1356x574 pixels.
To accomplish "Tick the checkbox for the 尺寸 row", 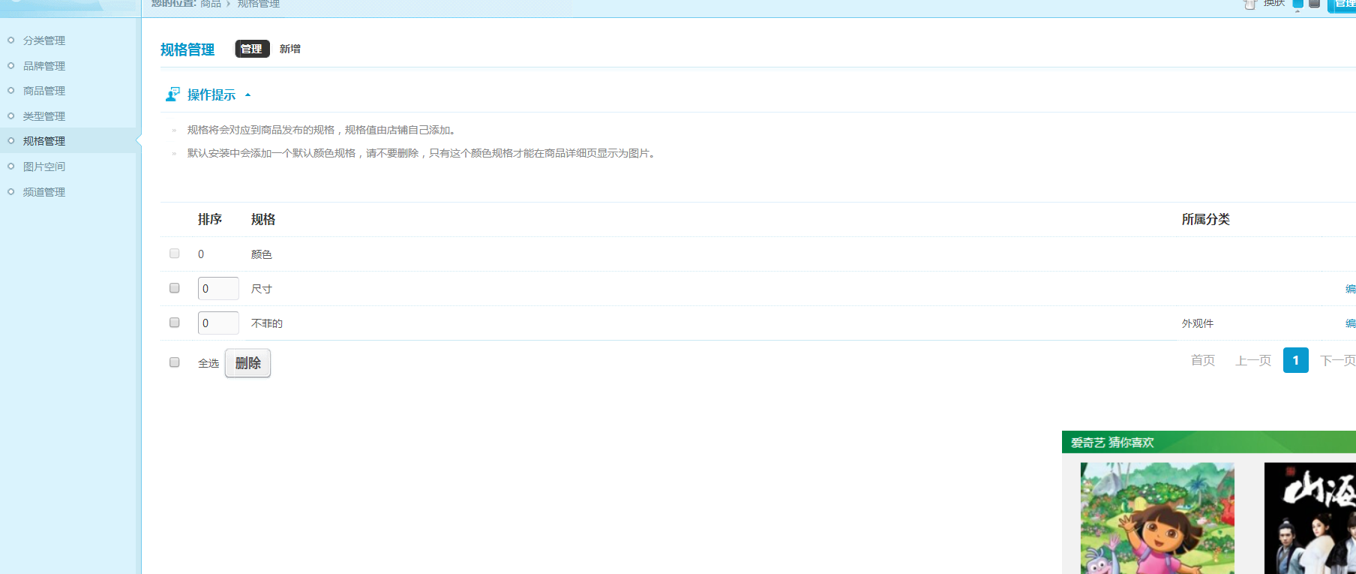I will point(175,288).
